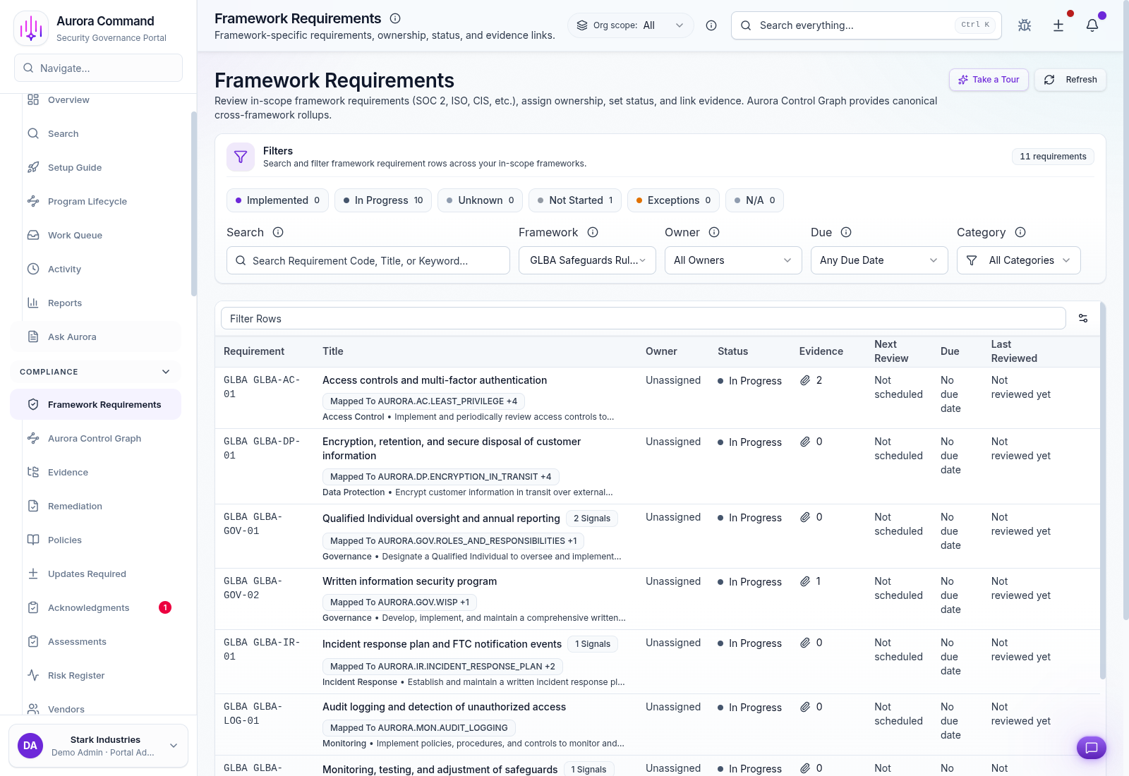Image resolution: width=1129 pixels, height=776 pixels.
Task: Open the Any Due Date dropdown
Action: click(x=879, y=260)
